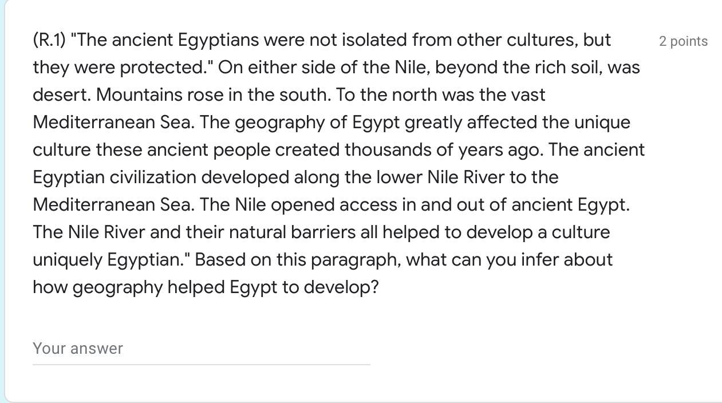Click 'how geography helped Egypt to develop?'
Screen dimensions: 722x403
tap(206, 287)
